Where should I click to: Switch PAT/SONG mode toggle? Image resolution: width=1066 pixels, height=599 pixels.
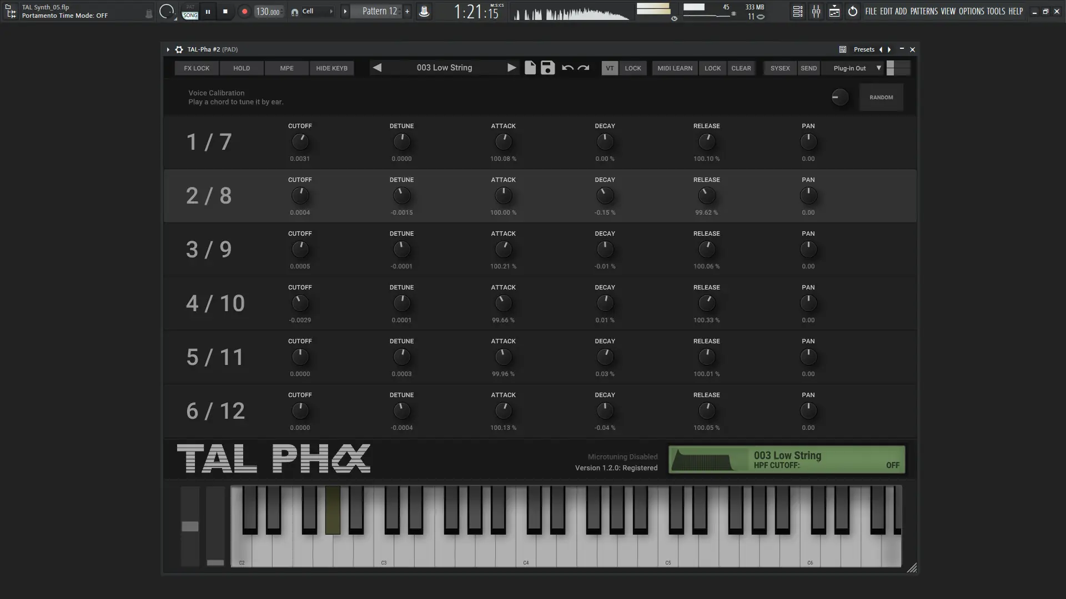pos(190,12)
